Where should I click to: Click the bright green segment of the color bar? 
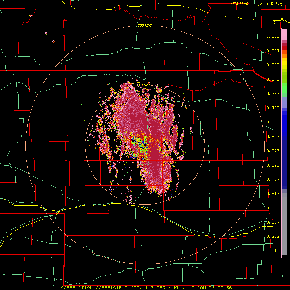[x=285, y=88]
